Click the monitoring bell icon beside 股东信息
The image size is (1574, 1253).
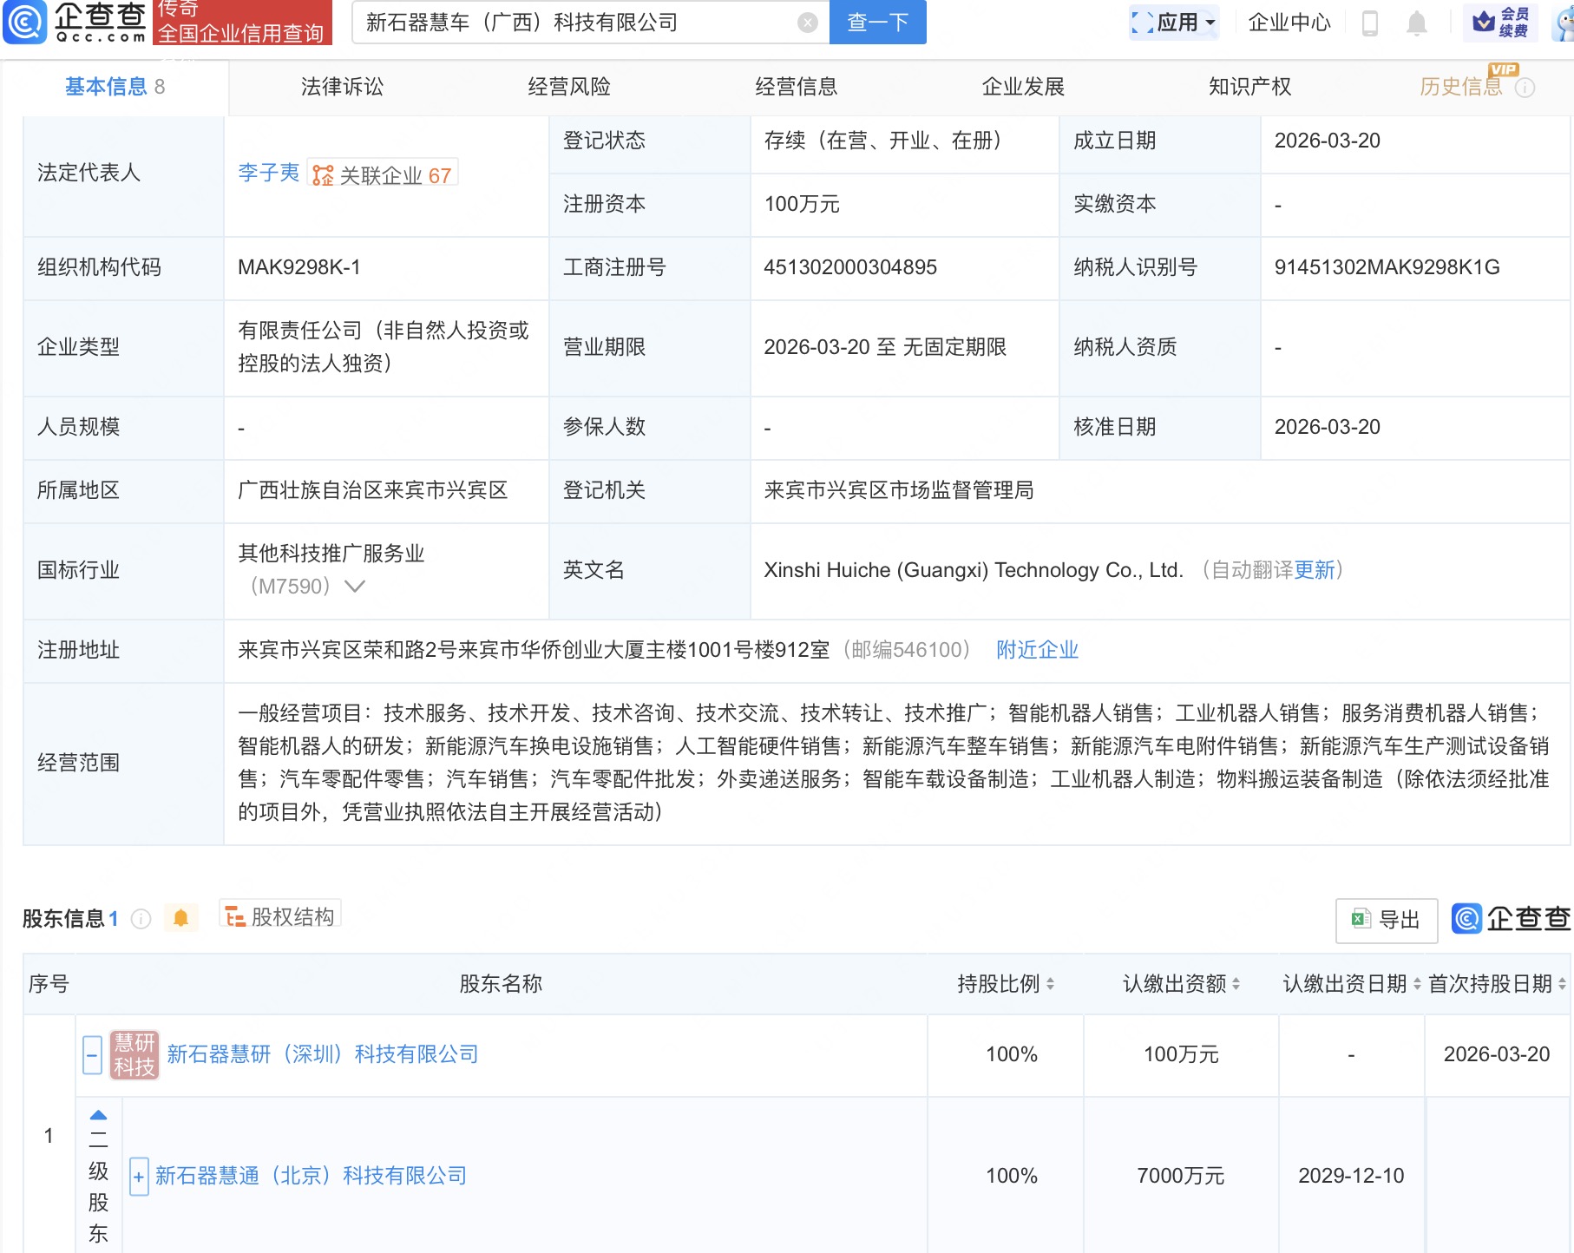click(181, 918)
